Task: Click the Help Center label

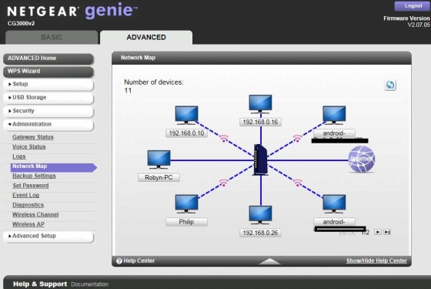Action: pyautogui.click(x=139, y=261)
